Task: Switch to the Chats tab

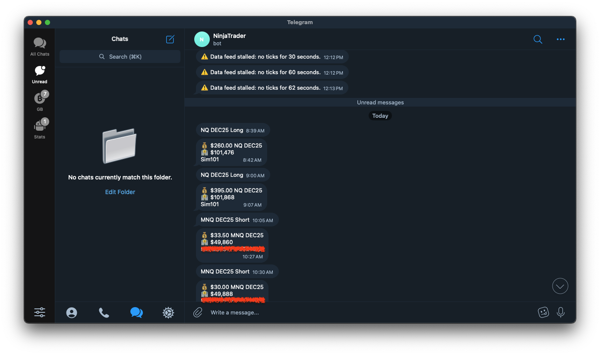Action: pos(136,313)
